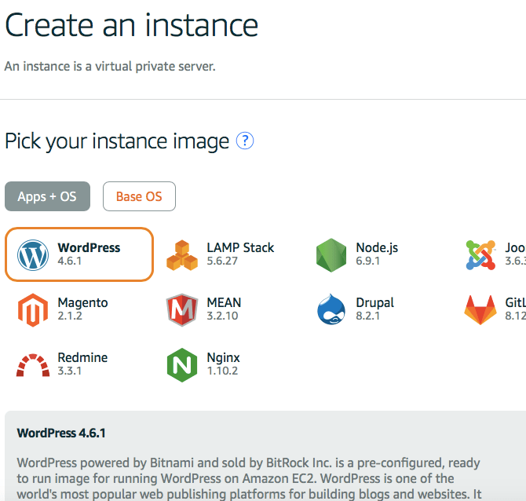Click the Node.js green hexagon icon
Image resolution: width=526 pixels, height=501 pixels.
tap(331, 255)
